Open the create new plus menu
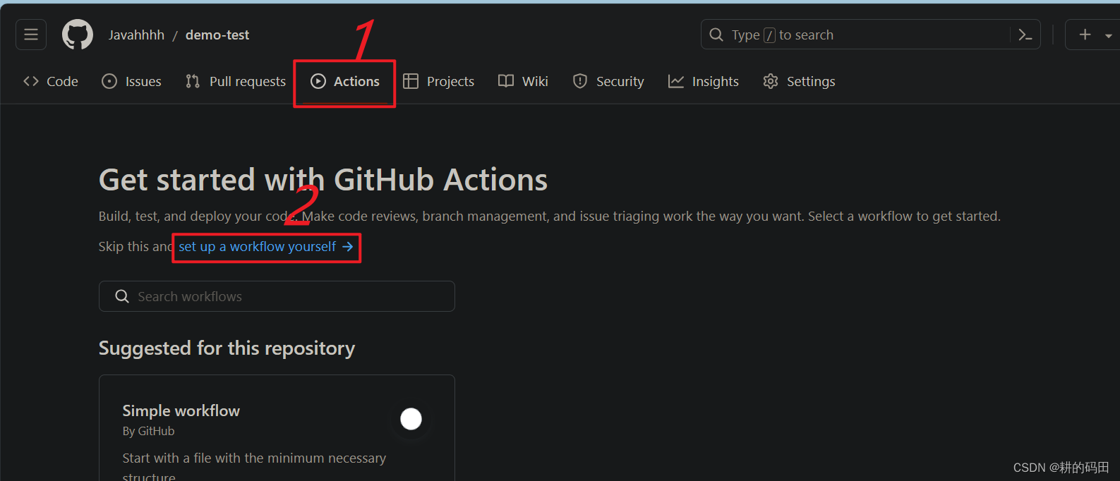Screen dimensions: 1120x481 coord(1085,35)
